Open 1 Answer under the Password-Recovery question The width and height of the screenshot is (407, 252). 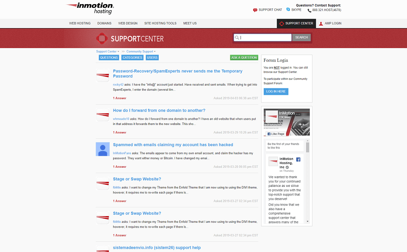click(120, 98)
